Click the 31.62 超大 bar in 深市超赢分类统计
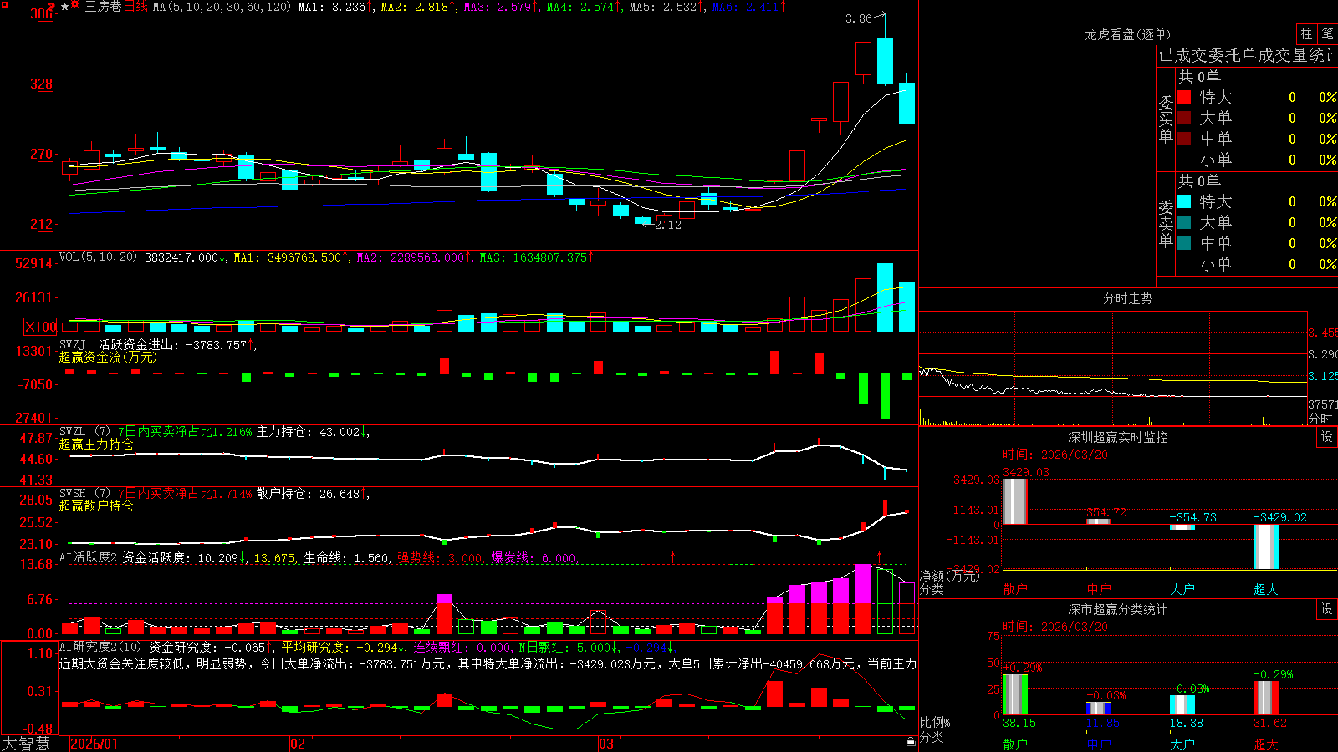 [x=1266, y=698]
